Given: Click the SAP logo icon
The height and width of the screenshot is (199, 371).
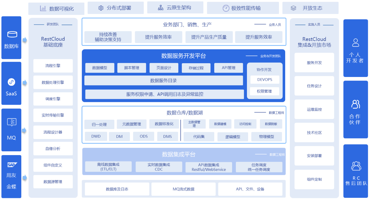Looking at the screenshot, I should (12, 165).
